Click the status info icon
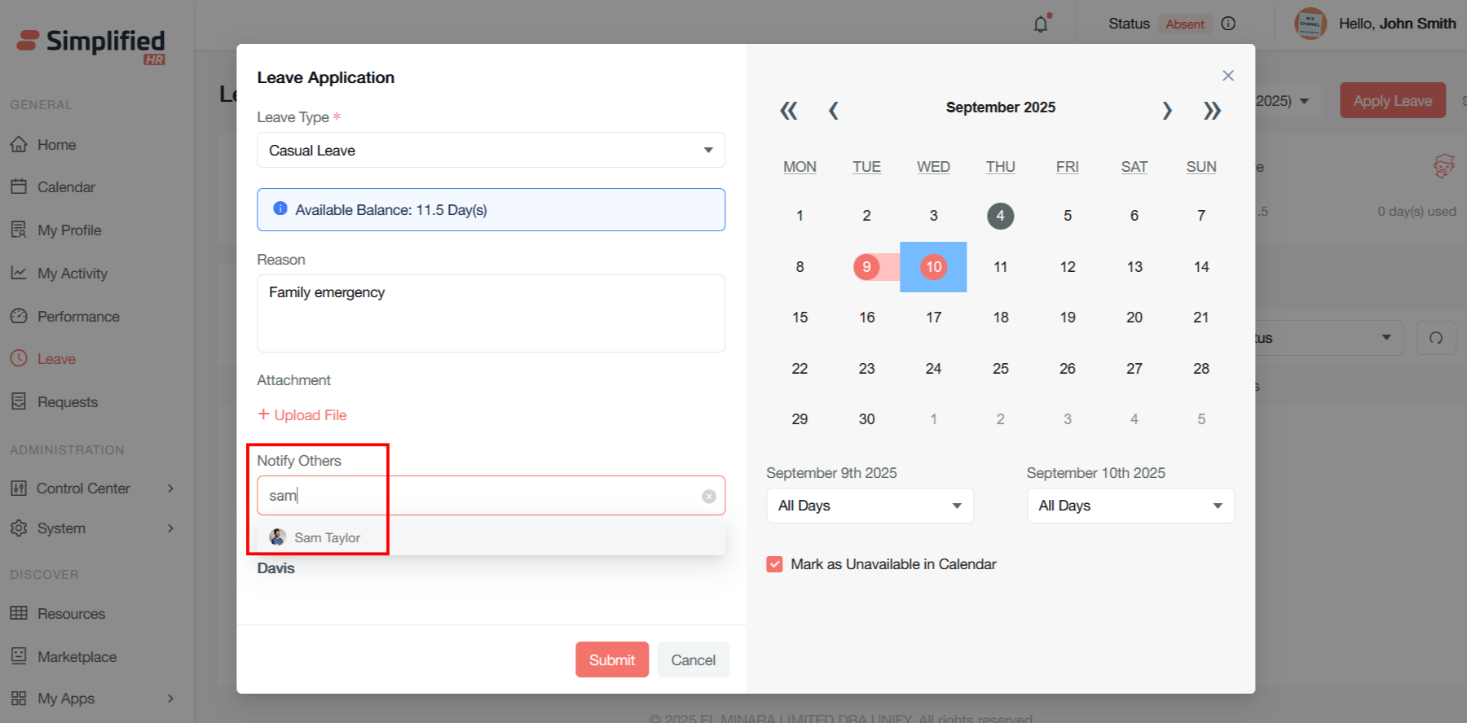The height and width of the screenshot is (723, 1467). click(1228, 24)
